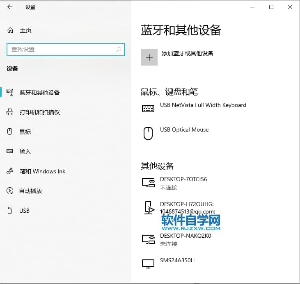Open 自动播放 settings page

31,191
